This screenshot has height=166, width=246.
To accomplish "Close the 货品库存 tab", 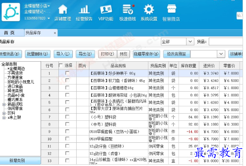I will tap(55, 33).
